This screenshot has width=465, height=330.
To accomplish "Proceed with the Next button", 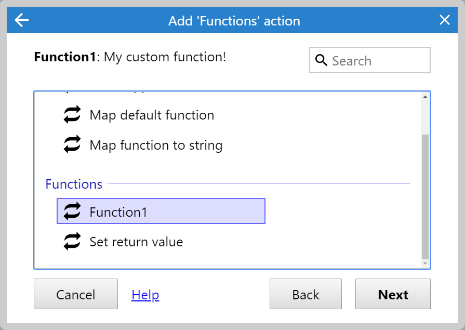I will (393, 295).
